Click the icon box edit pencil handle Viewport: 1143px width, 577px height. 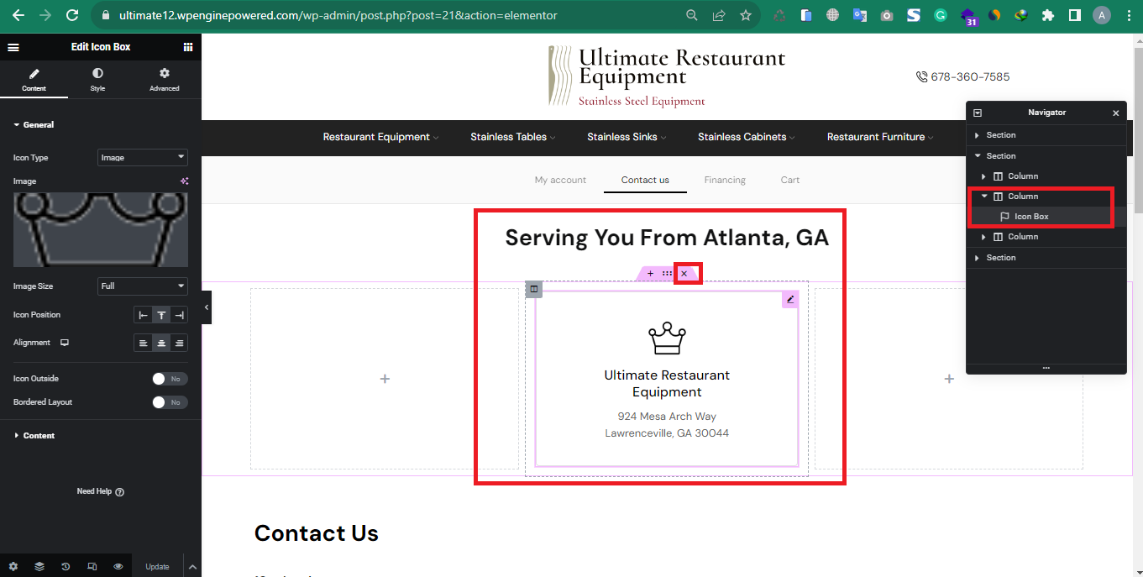790,299
